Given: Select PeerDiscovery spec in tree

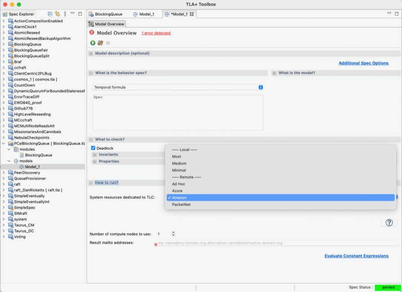Looking at the screenshot, I should (x=27, y=173).
